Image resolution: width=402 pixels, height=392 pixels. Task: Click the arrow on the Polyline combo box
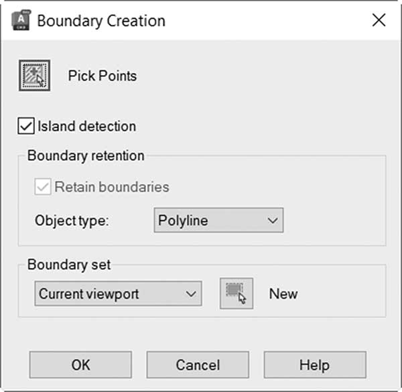tap(273, 220)
